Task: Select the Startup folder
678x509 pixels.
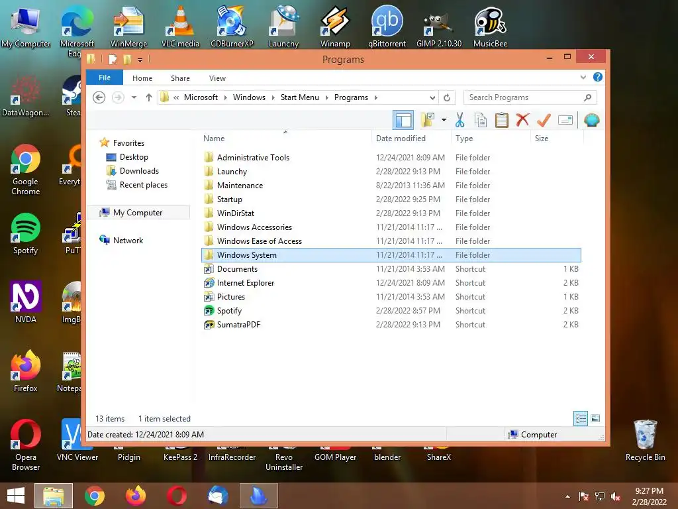Action: tap(229, 199)
